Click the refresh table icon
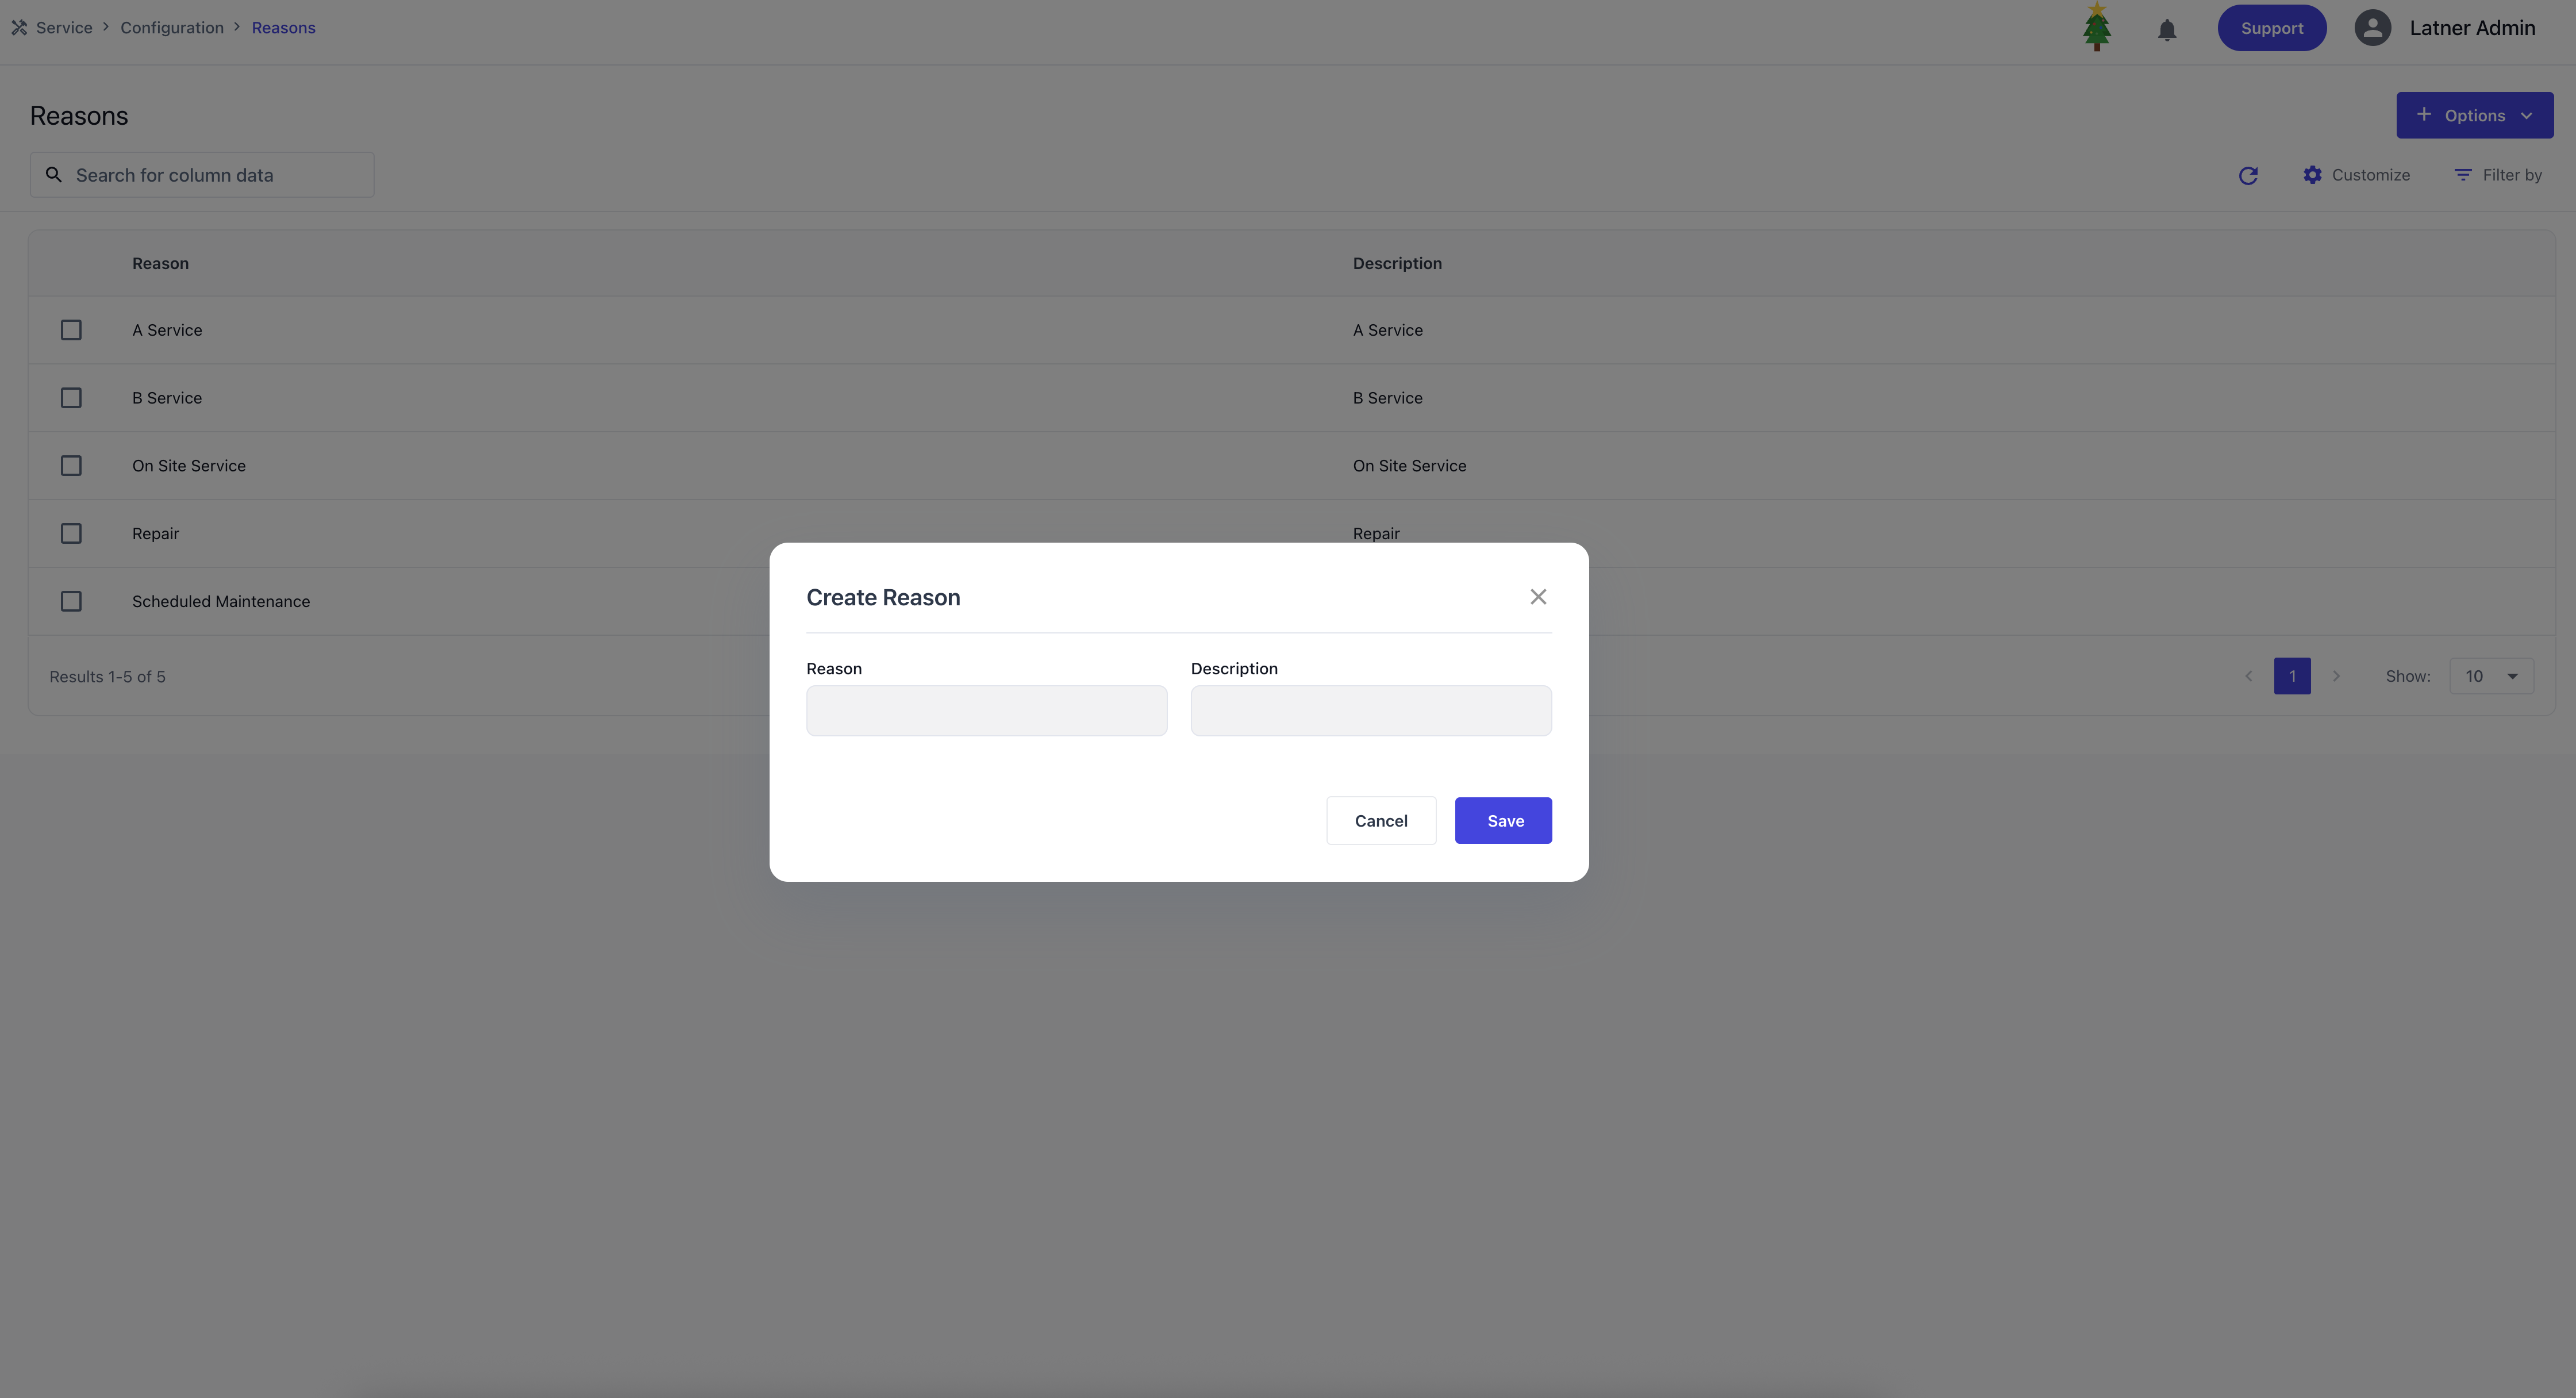The image size is (2576, 1398). point(2248,175)
